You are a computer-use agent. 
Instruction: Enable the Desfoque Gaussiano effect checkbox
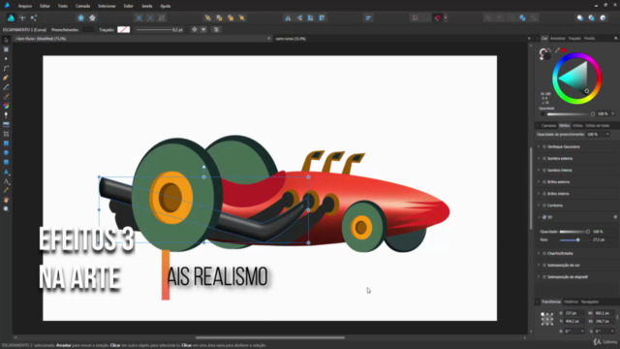[544, 146]
